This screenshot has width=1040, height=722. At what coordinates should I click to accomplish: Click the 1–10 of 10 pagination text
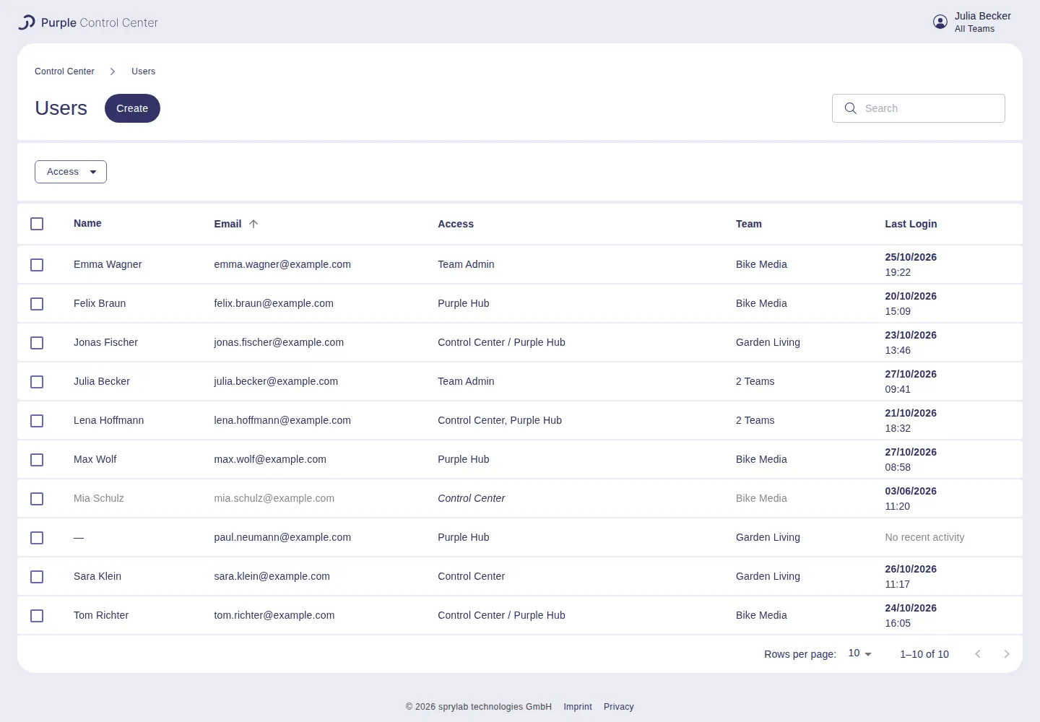924,654
